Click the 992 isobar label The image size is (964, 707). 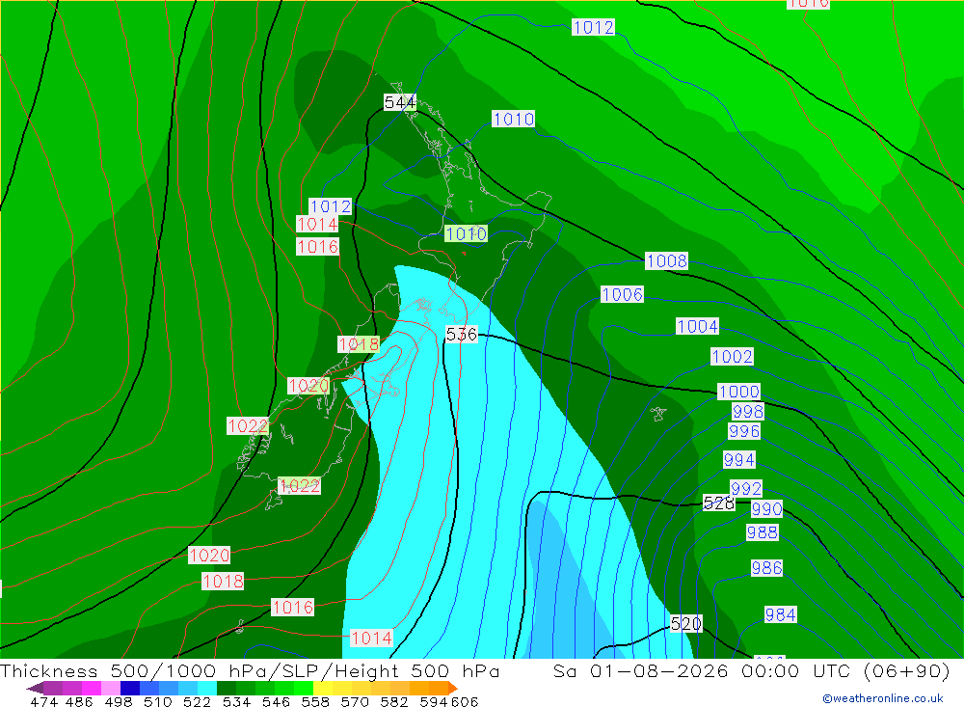(x=746, y=489)
